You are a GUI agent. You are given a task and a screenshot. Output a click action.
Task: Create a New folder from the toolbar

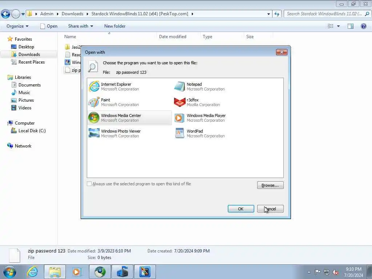(115, 26)
